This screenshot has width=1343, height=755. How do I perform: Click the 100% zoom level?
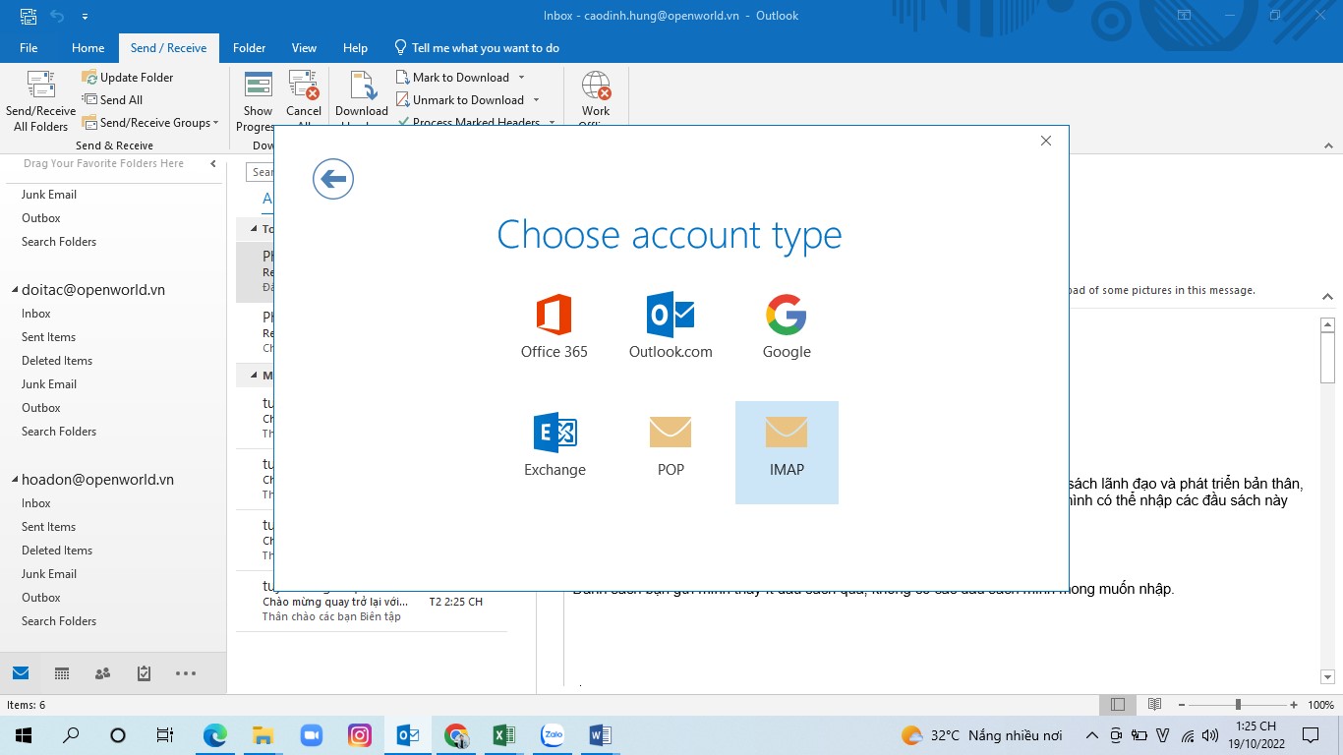tap(1320, 705)
